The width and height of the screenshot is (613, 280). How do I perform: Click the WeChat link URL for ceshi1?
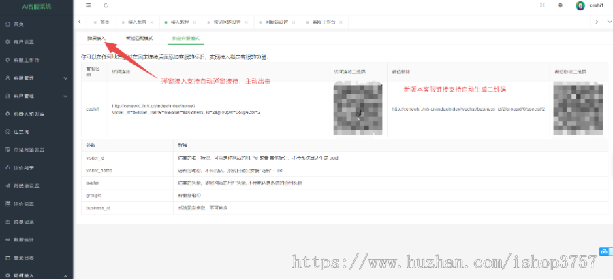(x=469, y=109)
